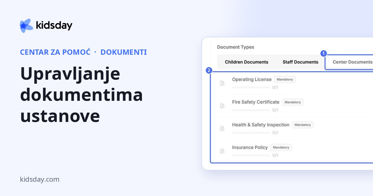Click the DOKUMENTI breadcrumb
Viewport: 373px width, 196px height.
[x=123, y=52]
